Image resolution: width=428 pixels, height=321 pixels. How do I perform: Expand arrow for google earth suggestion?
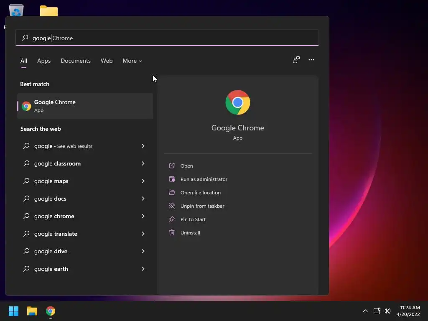coord(143,269)
